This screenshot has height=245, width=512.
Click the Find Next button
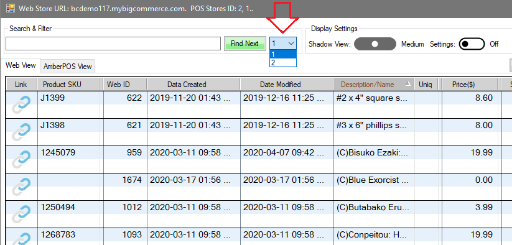(244, 44)
